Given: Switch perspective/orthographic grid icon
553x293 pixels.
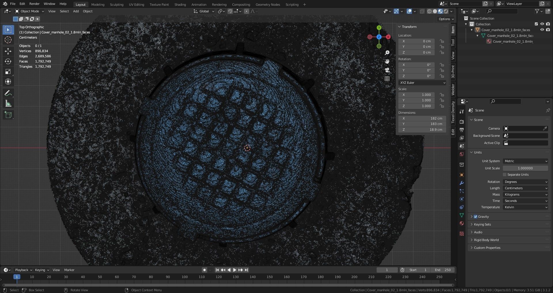Looking at the screenshot, I should point(387,79).
